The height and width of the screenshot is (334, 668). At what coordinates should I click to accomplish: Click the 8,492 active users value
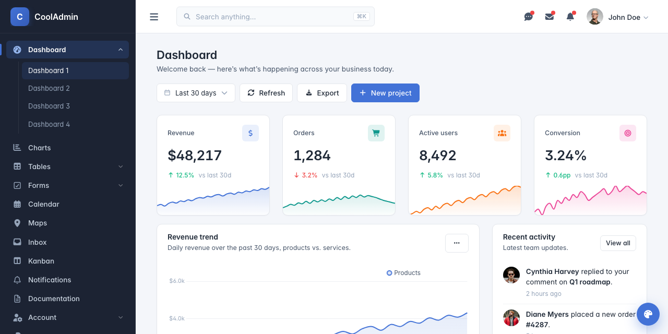pyautogui.click(x=438, y=156)
